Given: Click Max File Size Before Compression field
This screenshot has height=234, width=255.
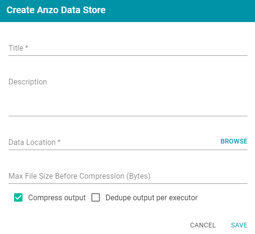Looking at the screenshot, I should tap(128, 176).
